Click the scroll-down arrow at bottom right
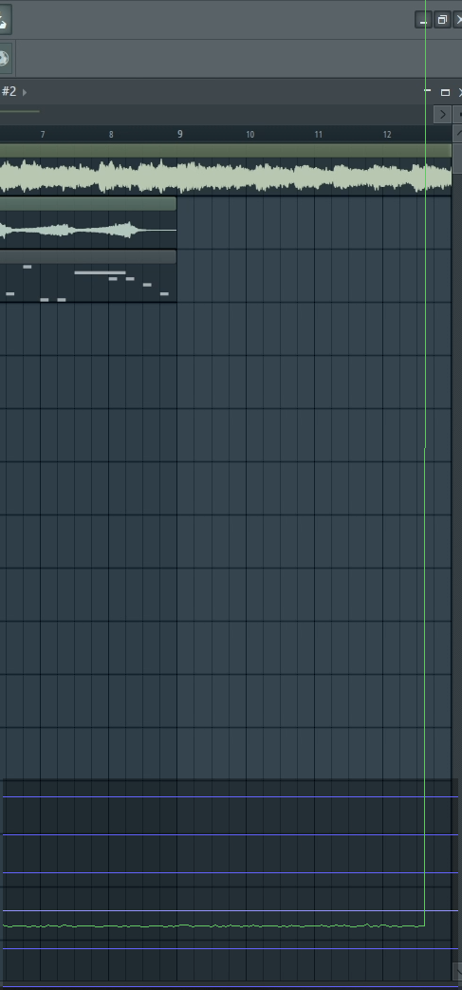The width and height of the screenshot is (462, 990). (457, 970)
